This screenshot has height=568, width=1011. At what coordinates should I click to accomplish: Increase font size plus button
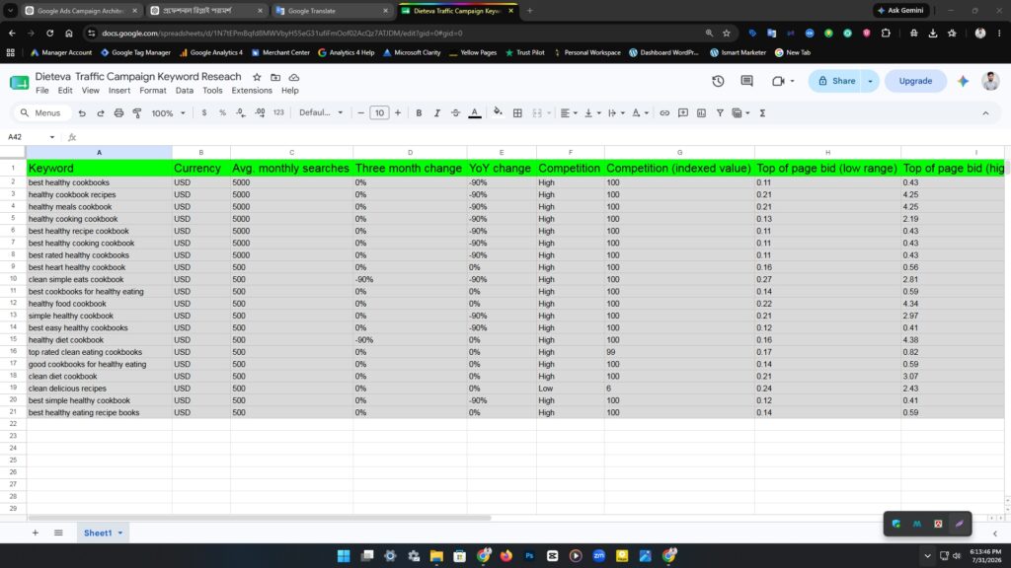pos(398,113)
